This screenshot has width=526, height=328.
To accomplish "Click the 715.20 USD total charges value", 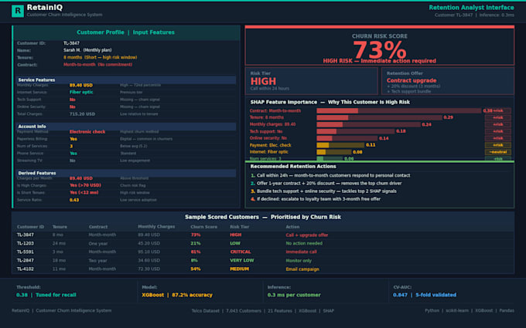I will [x=82, y=114].
